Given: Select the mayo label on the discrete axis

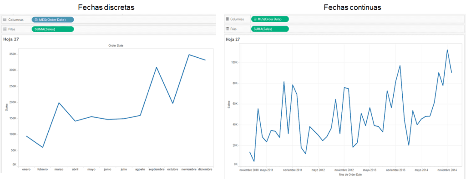Looking at the screenshot, I should point(91,169).
